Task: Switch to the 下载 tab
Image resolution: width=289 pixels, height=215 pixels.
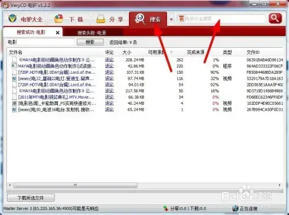Action: pyautogui.click(x=69, y=19)
